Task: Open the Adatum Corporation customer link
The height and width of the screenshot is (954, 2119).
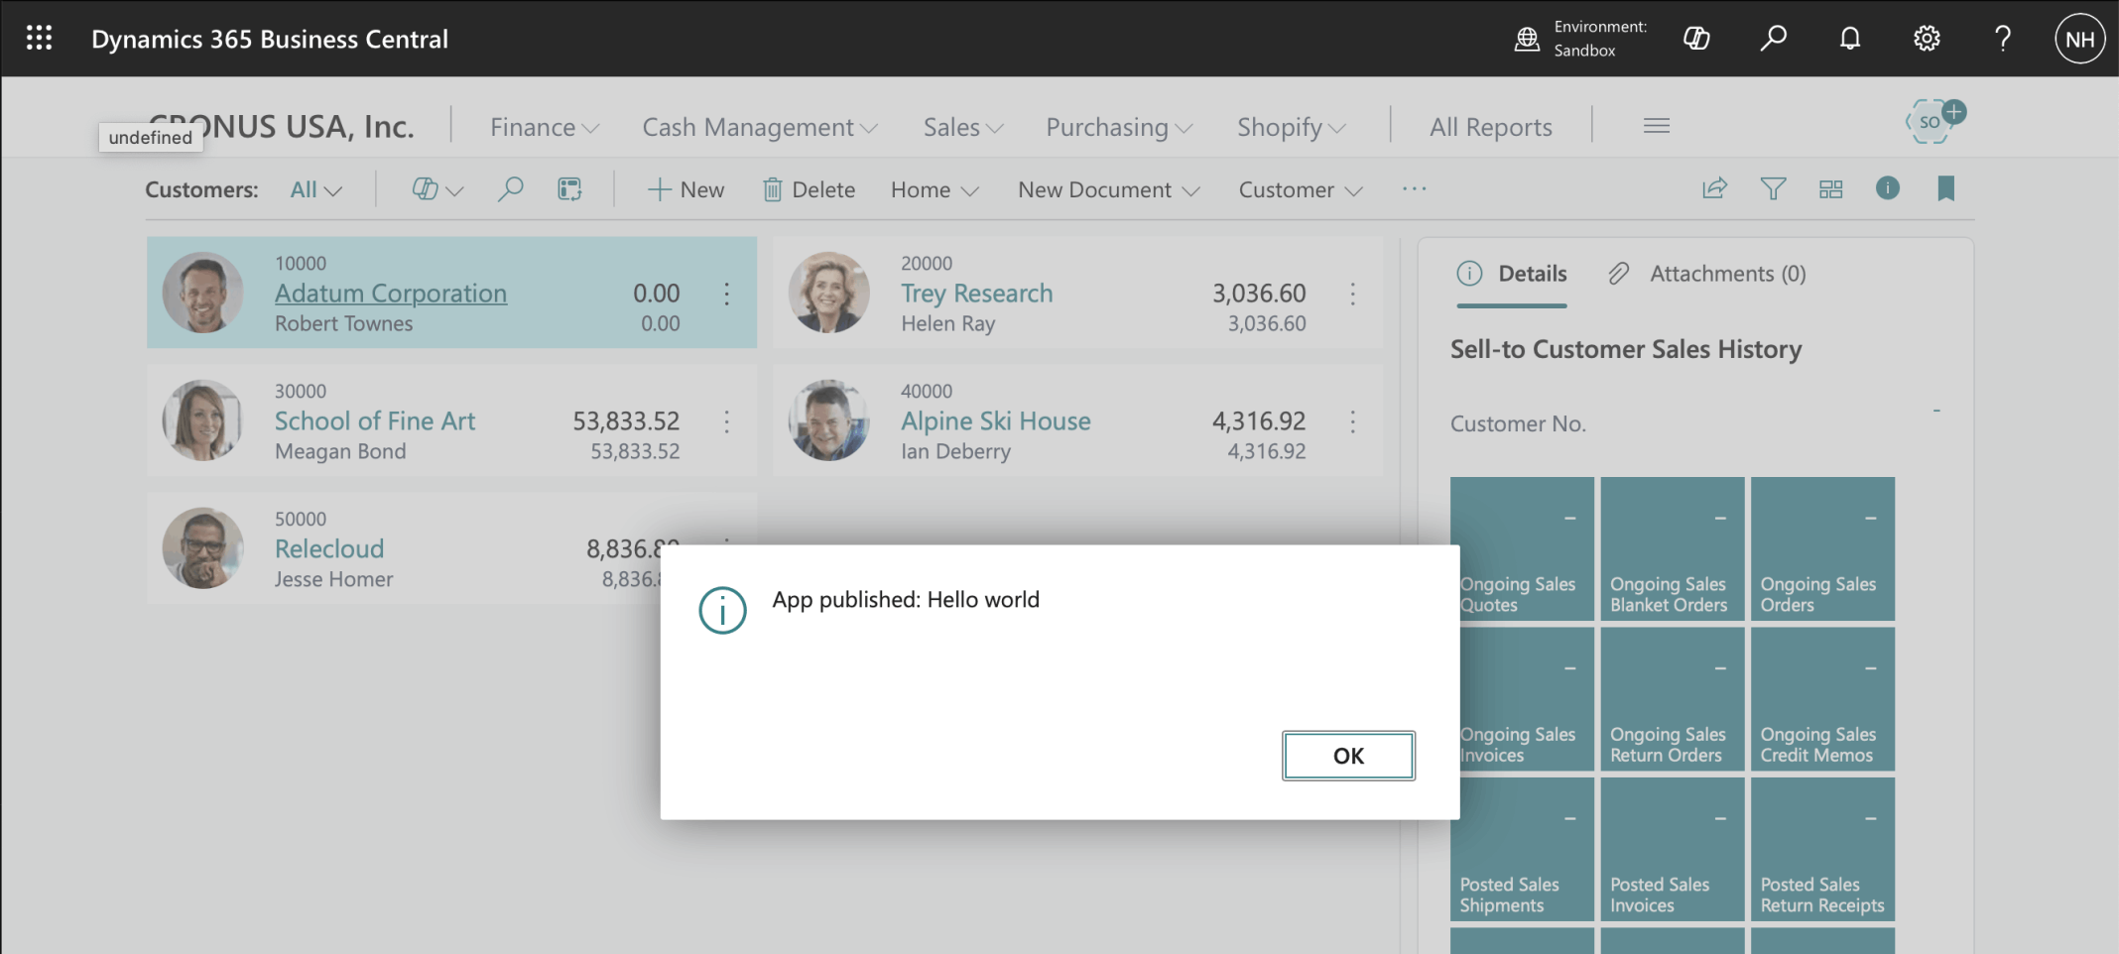Action: (391, 294)
